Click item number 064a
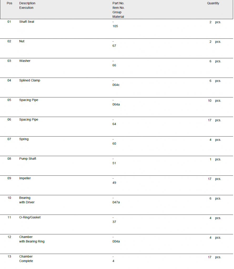The width and height of the screenshot is (234, 269). (116, 105)
